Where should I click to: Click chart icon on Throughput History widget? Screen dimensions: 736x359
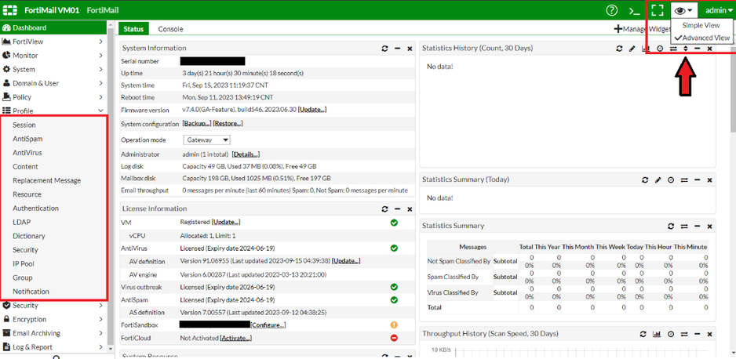tap(658, 334)
